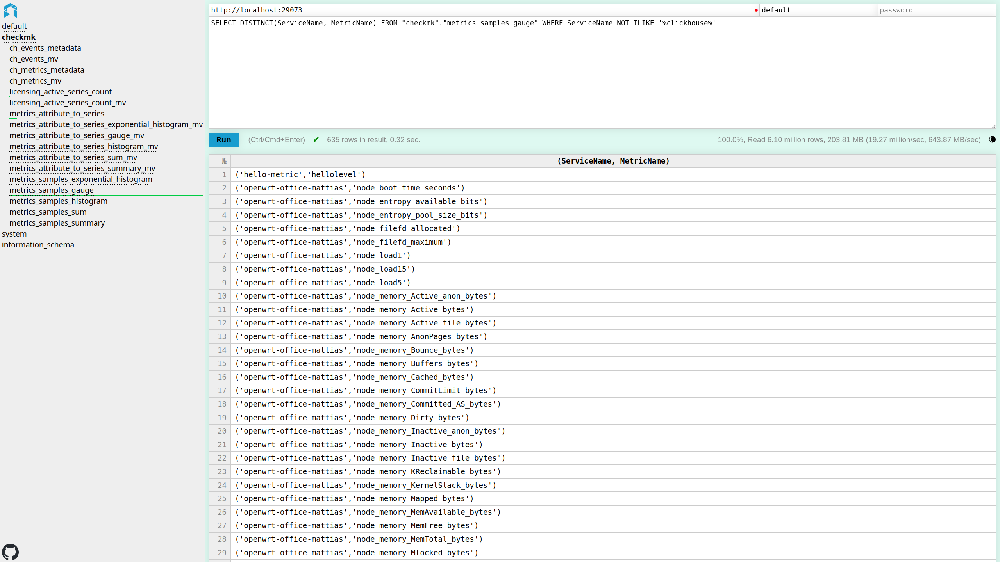
Task: Open the metrics_samples_histogram table
Action: [58, 201]
